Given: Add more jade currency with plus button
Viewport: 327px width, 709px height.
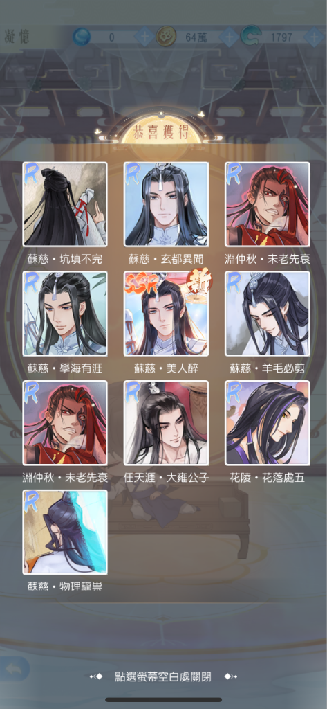Looking at the screenshot, I should coord(314,37).
